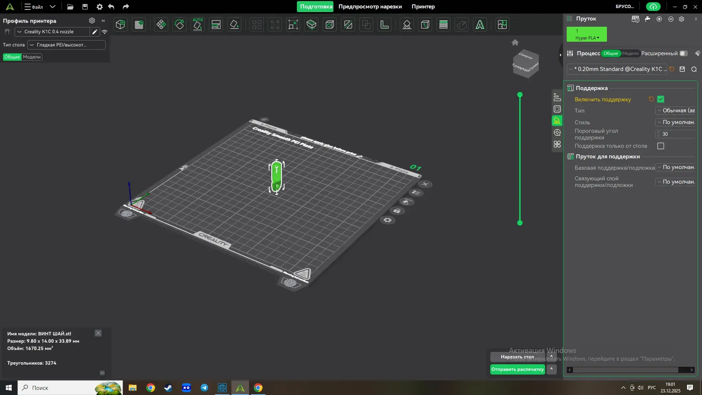Select the Move tool in the toolbar
The image size is (702, 395).
pyautogui.click(x=161, y=25)
